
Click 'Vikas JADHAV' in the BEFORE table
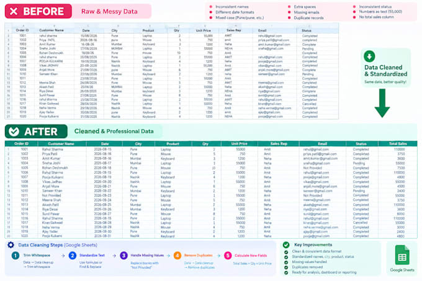(x=48, y=65)
